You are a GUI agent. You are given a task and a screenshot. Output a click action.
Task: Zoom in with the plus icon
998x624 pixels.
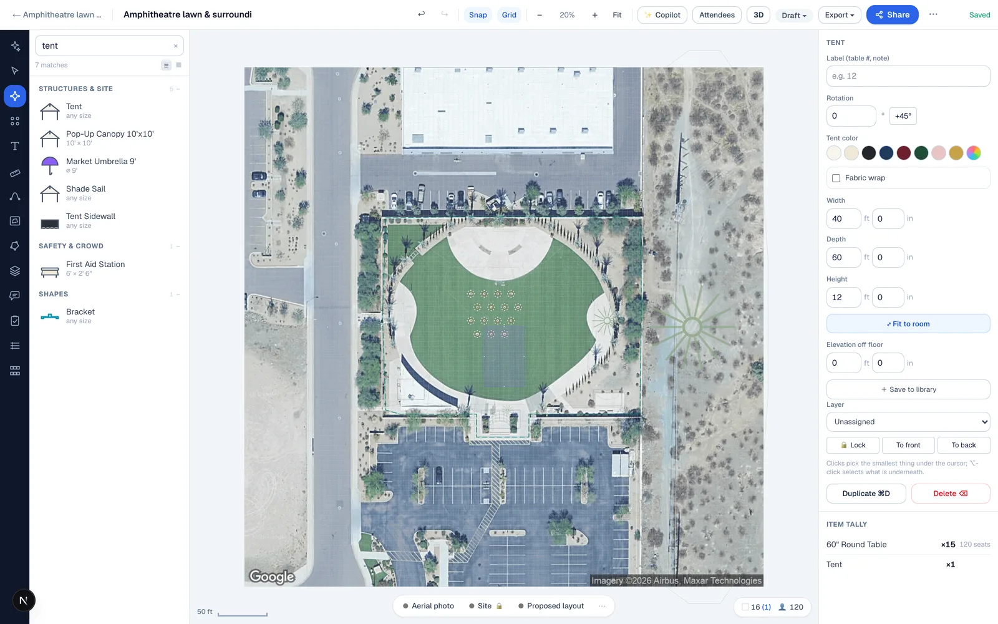594,15
